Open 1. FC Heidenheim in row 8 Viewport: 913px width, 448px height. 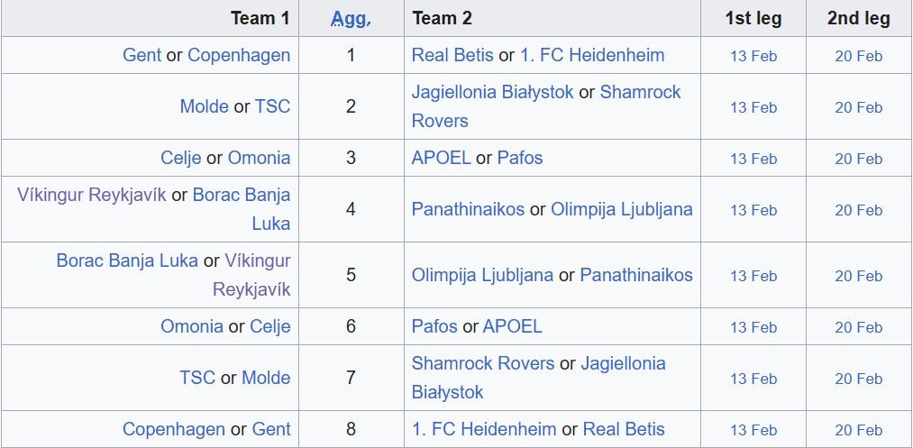tap(484, 429)
